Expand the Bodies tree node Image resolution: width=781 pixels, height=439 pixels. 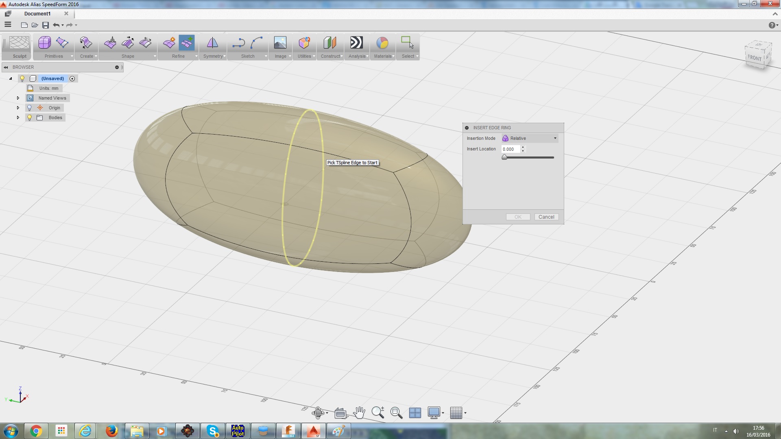tap(18, 117)
